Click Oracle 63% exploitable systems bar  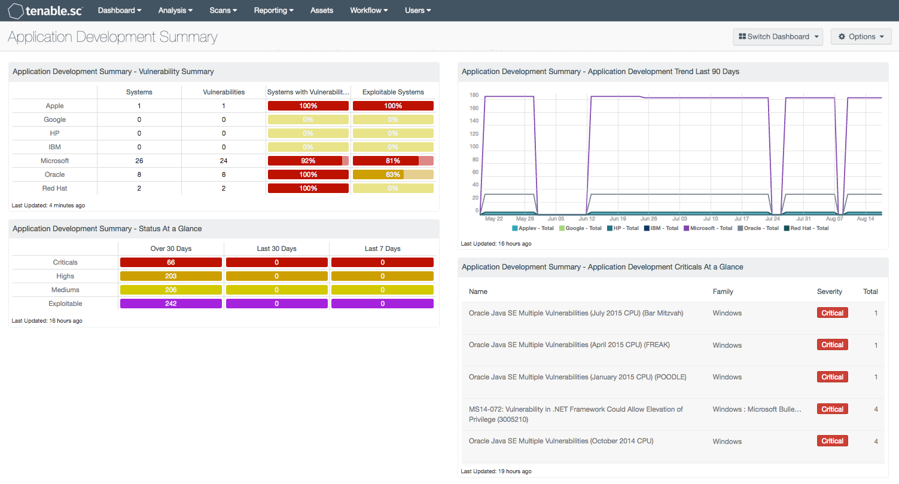pyautogui.click(x=393, y=174)
